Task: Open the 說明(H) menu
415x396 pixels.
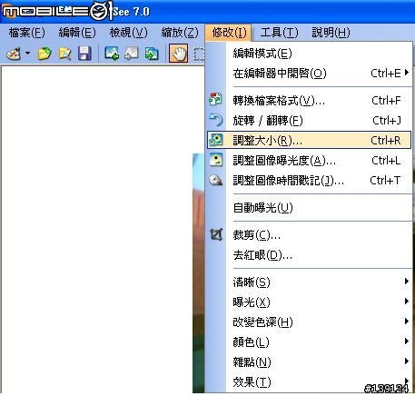Action: click(331, 33)
